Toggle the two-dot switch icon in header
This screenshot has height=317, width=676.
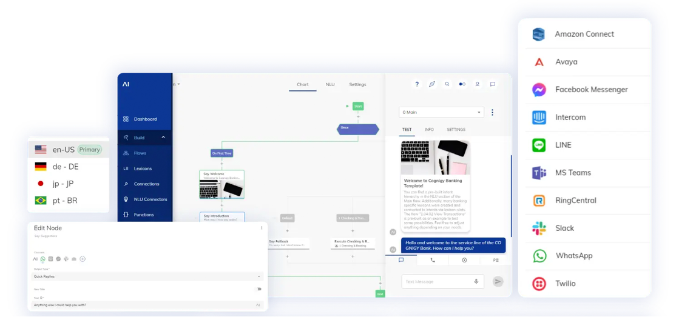(x=462, y=84)
